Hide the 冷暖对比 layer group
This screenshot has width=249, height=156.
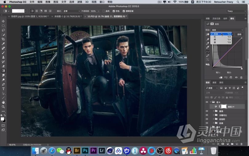pos(207,115)
